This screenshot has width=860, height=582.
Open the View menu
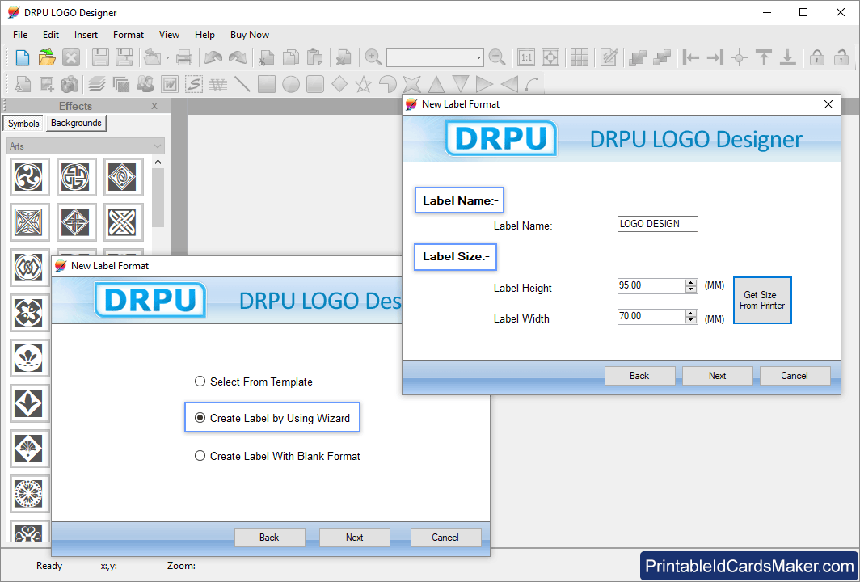tap(169, 35)
